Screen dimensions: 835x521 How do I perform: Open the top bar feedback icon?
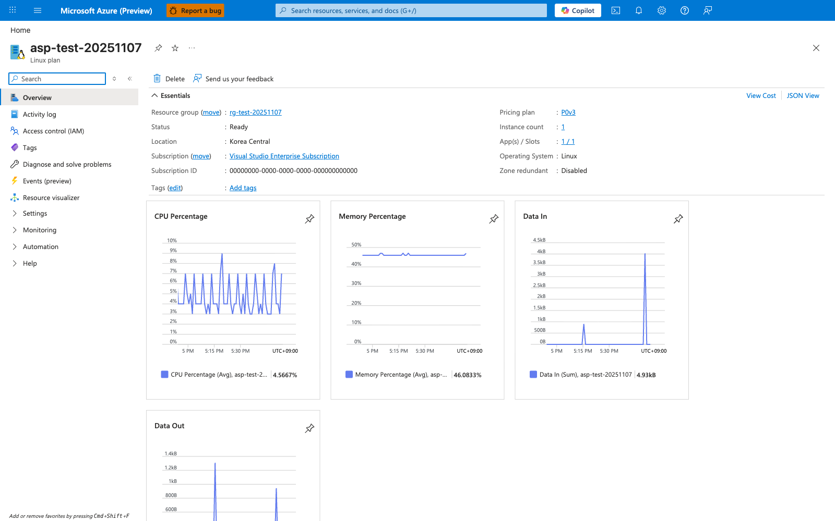(708, 10)
